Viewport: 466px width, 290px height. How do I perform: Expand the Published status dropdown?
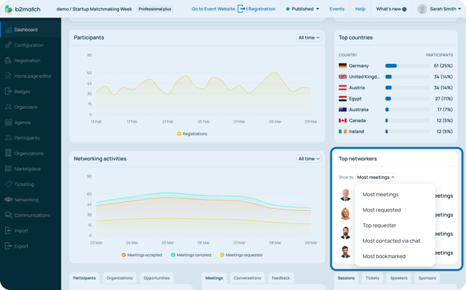point(303,9)
